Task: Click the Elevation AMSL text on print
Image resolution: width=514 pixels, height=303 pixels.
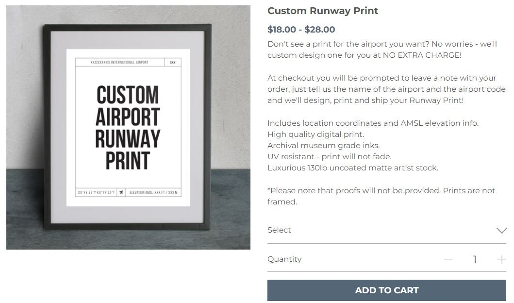Action: [153, 192]
